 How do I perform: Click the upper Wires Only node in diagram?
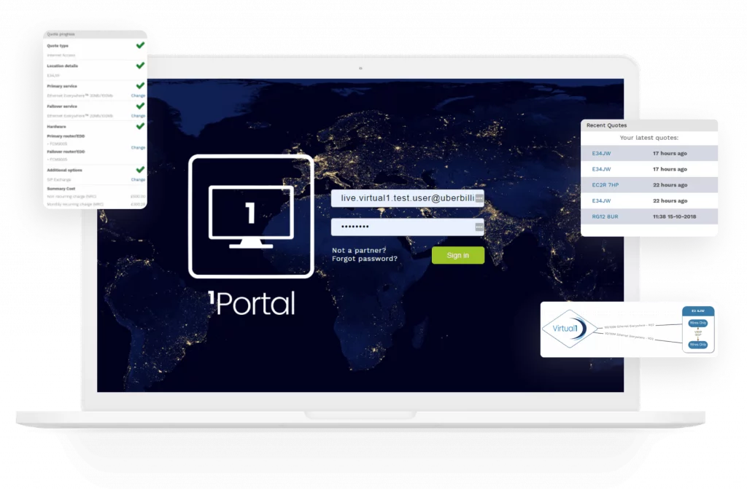click(698, 323)
